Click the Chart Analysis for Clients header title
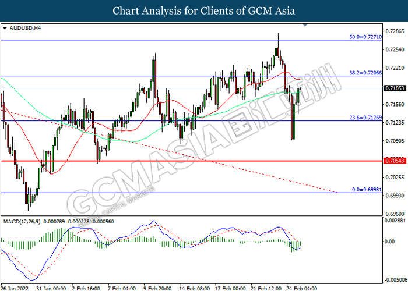The height and width of the screenshot is (291, 408). (204, 11)
